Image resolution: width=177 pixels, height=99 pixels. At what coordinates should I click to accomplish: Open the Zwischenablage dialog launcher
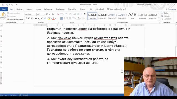tap(23, 23)
